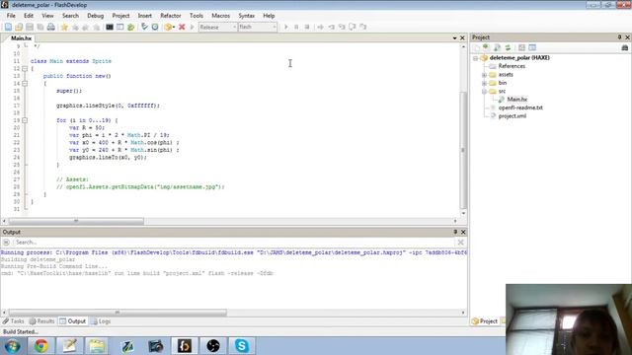Switch to the Results bottom tab
Screen dimensions: 632x355
click(x=41, y=321)
